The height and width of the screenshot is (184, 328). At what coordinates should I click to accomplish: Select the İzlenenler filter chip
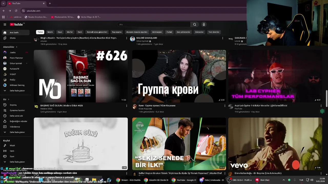click(199, 32)
